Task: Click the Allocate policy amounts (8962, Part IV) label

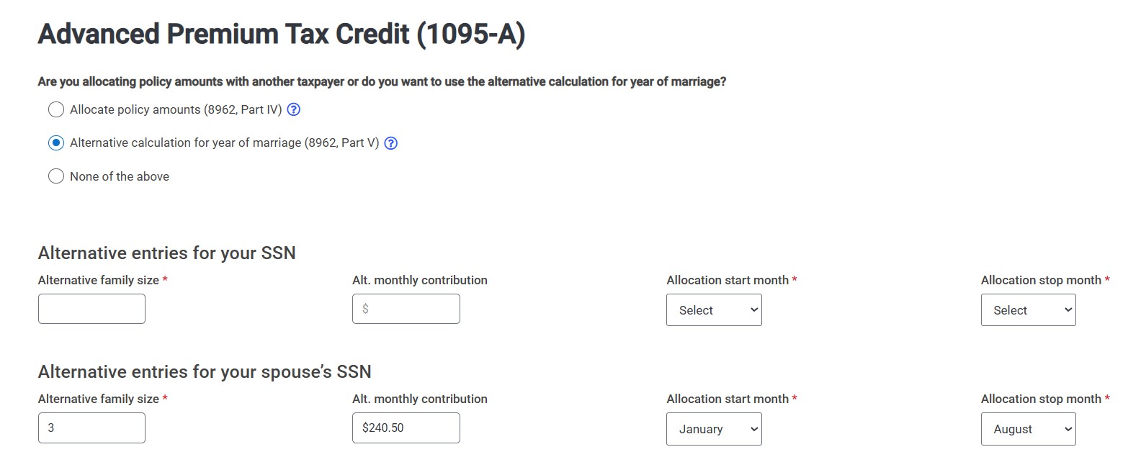Action: pyautogui.click(x=176, y=110)
